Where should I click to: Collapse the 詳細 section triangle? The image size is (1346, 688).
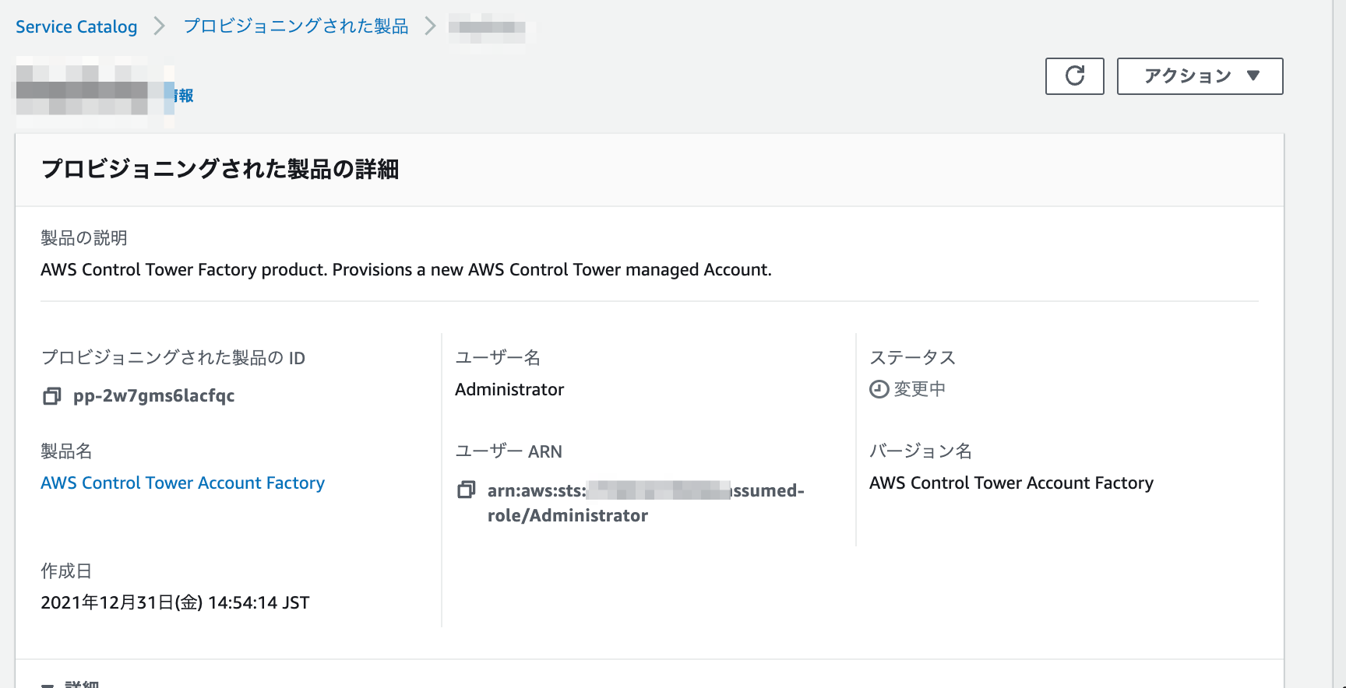pyautogui.click(x=48, y=685)
